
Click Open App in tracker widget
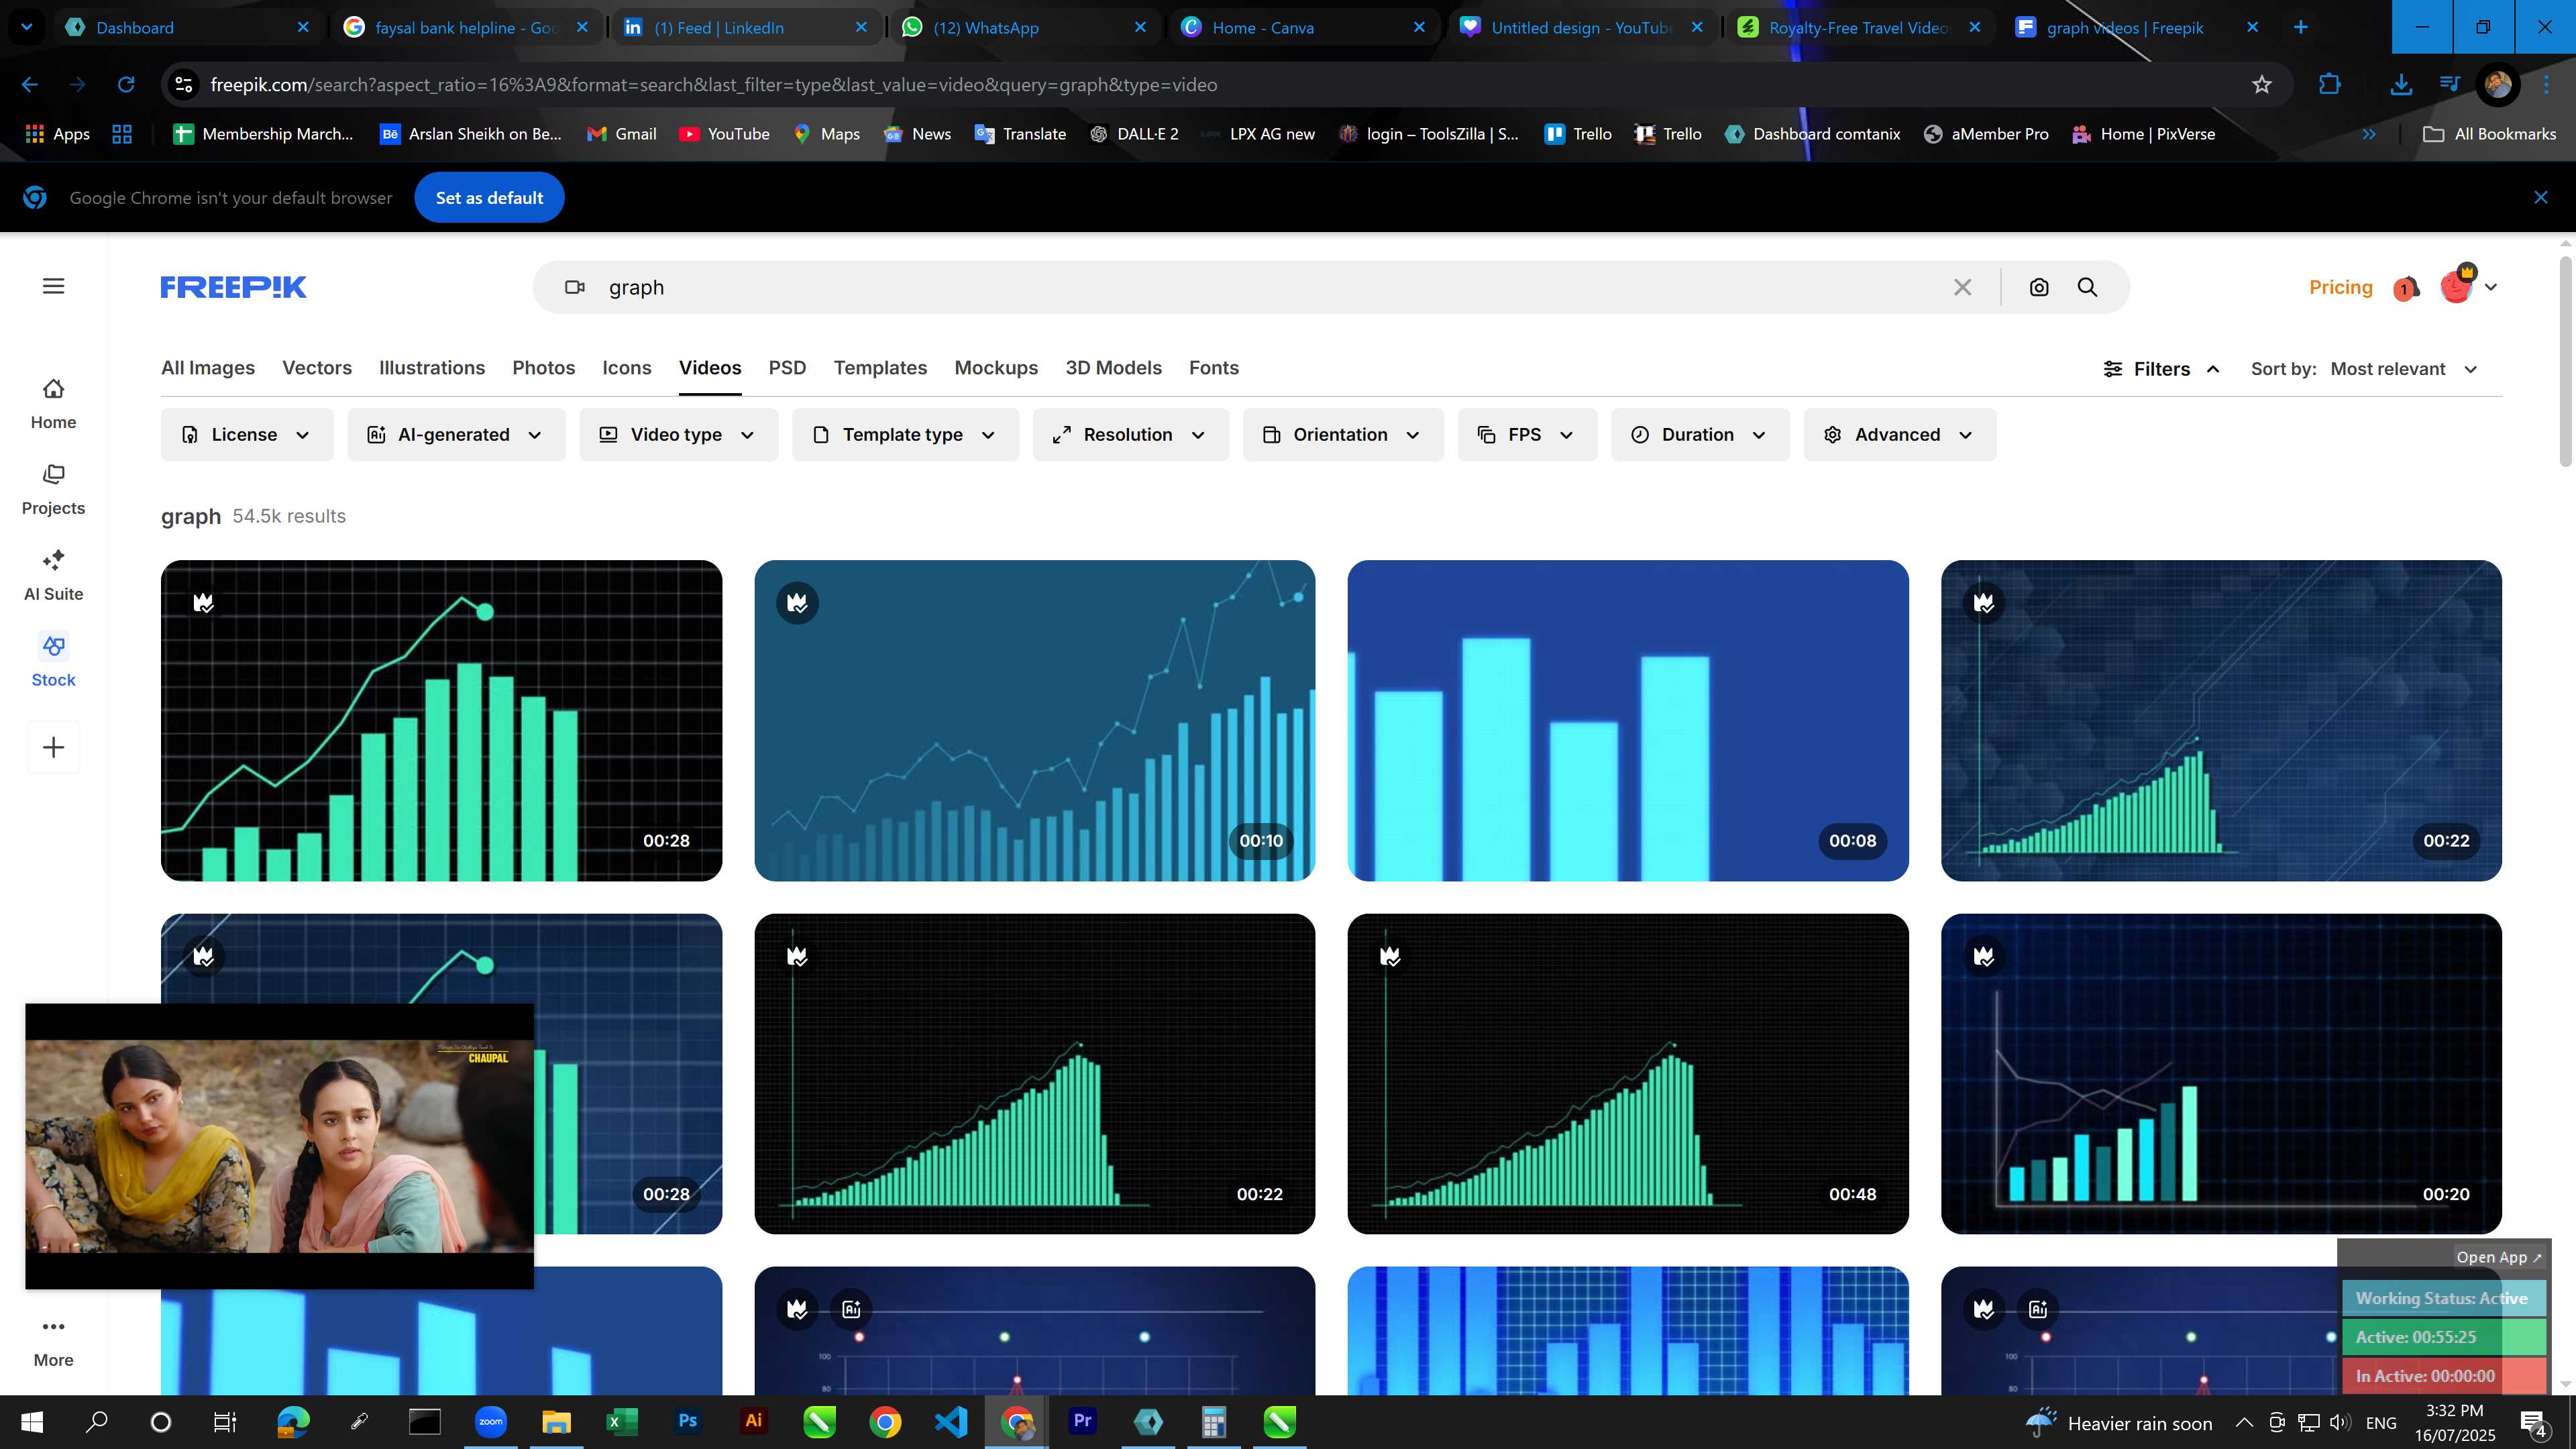click(x=2498, y=1257)
